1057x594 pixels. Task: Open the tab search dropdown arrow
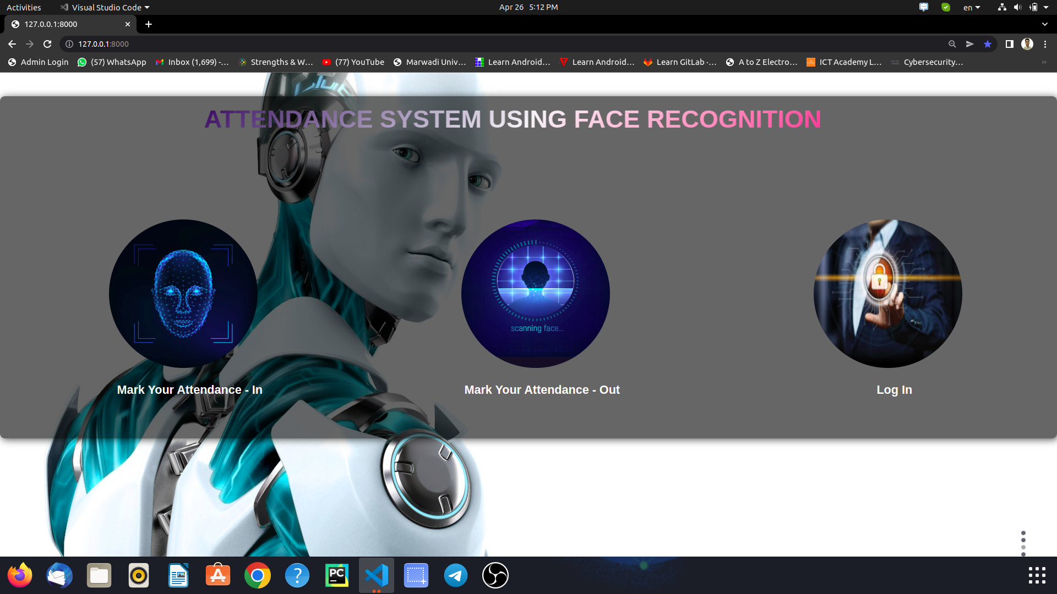click(1045, 24)
